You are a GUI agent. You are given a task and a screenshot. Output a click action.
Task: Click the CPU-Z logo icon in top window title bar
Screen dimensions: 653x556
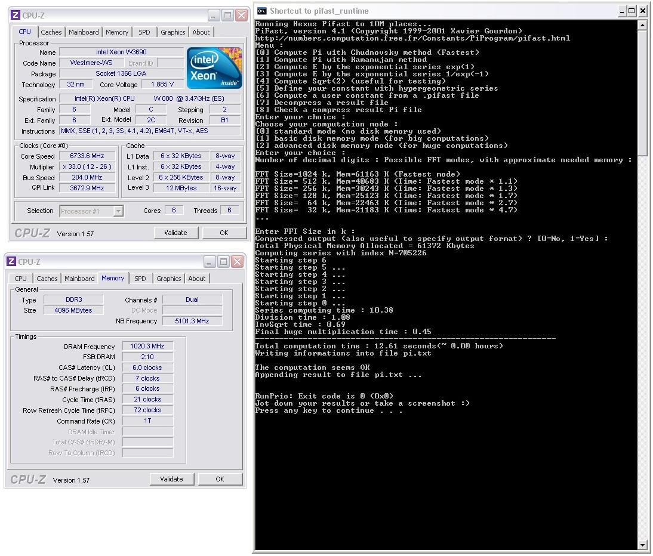tap(16, 16)
